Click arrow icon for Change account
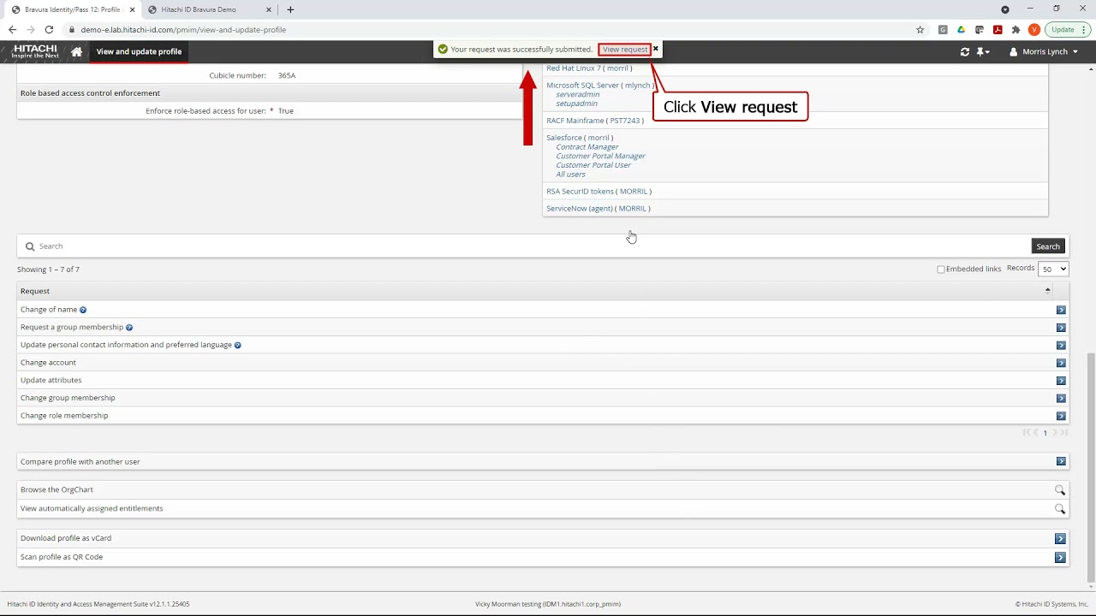1096x616 pixels. [x=1061, y=363]
